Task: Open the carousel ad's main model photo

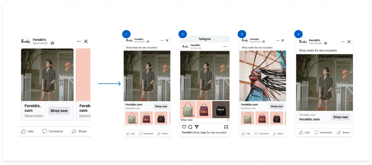Action: [47, 75]
